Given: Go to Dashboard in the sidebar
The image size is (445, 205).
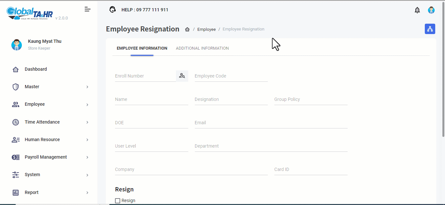Looking at the screenshot, I should pyautogui.click(x=36, y=69).
